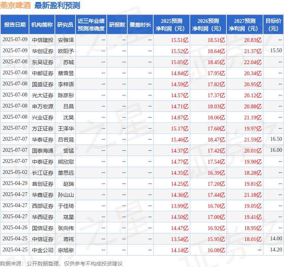The height and width of the screenshot is (267, 284).
Task: Click analyst name 欧阳予
Action: [66, 51]
